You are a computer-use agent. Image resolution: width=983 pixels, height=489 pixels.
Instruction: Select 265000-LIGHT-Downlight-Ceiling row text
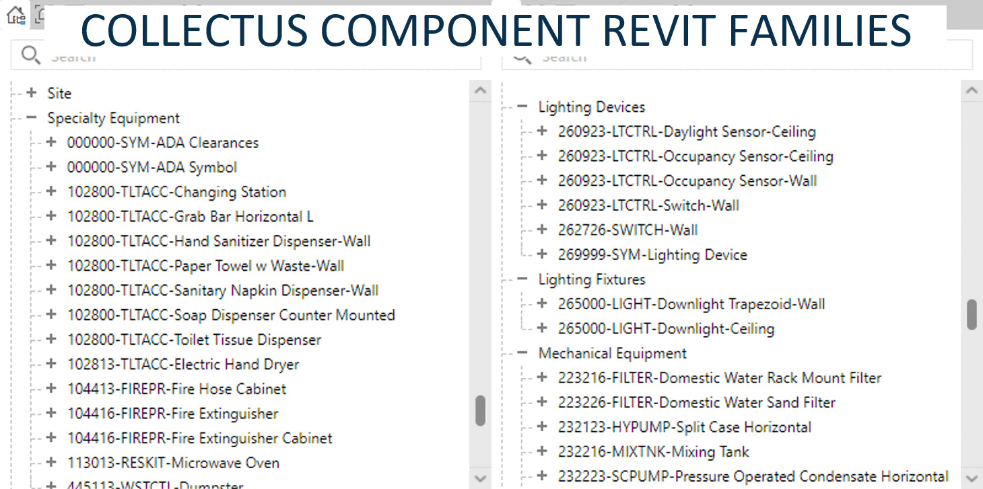pyautogui.click(x=666, y=329)
